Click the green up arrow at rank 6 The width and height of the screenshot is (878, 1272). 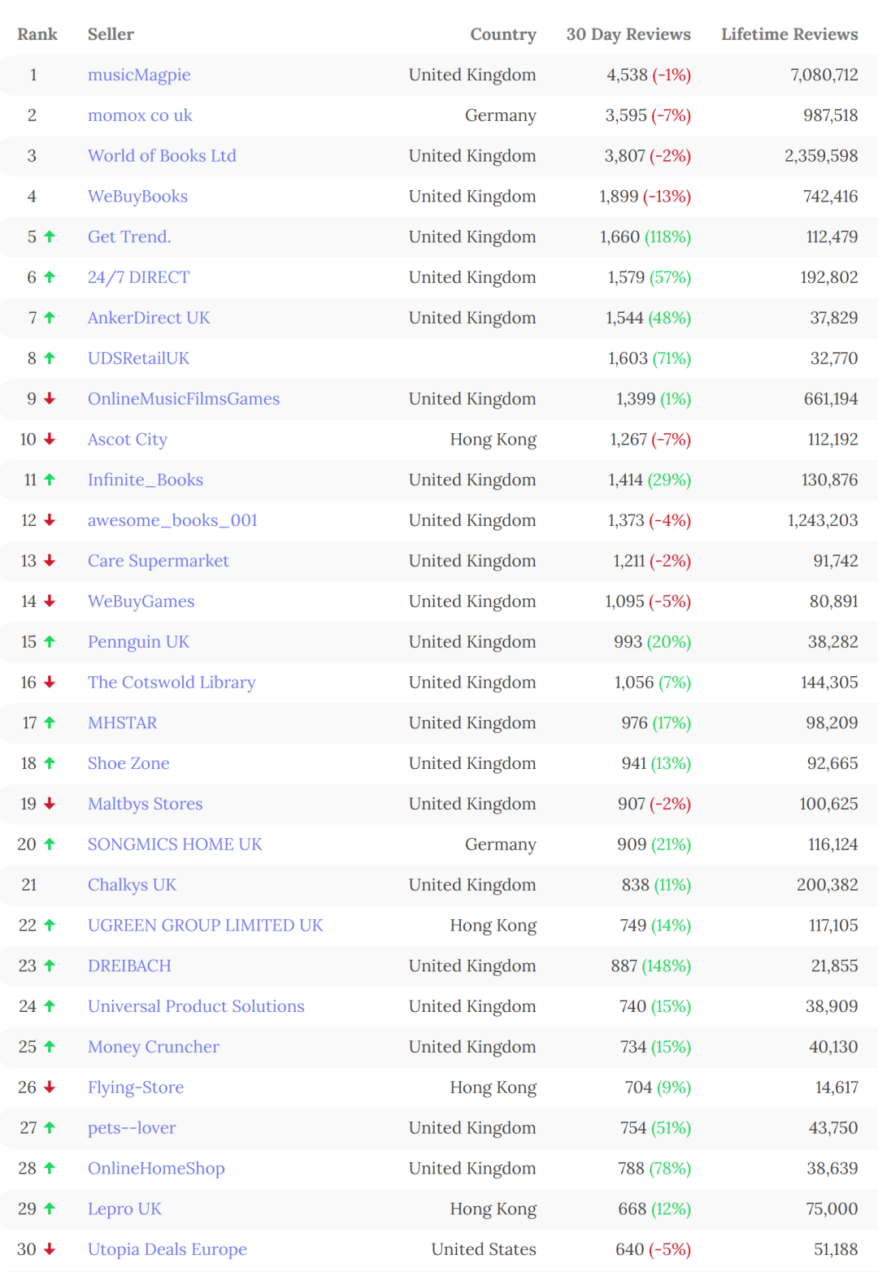(x=50, y=277)
